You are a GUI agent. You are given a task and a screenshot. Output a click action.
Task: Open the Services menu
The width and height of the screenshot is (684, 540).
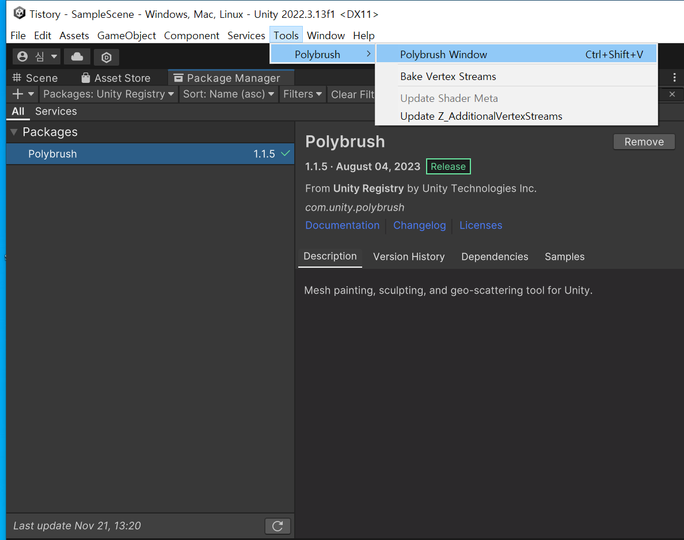click(246, 35)
